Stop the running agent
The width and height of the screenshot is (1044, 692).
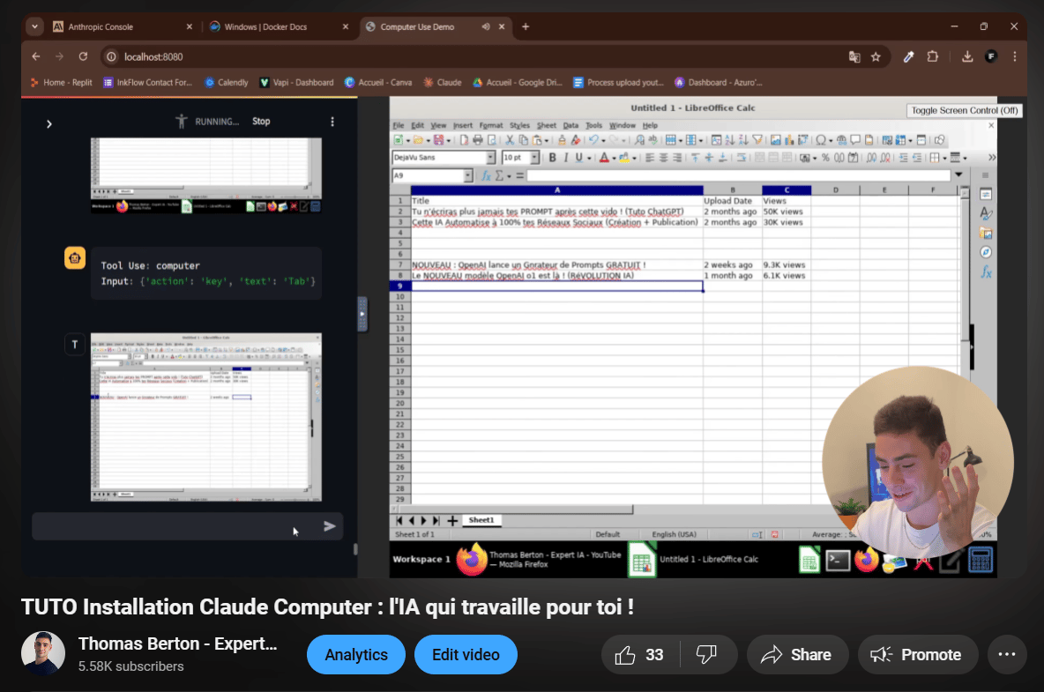(x=261, y=121)
